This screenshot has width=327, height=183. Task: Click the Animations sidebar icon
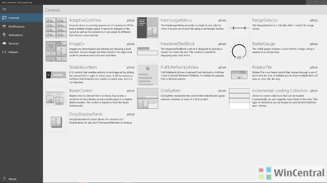4,35
